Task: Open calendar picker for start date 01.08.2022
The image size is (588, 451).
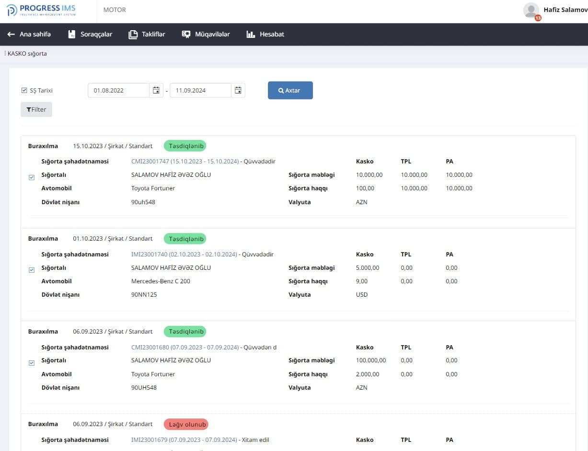Action: (156, 90)
